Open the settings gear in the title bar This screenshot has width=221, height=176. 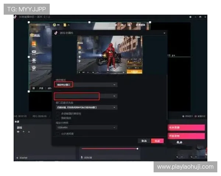pos(190,17)
